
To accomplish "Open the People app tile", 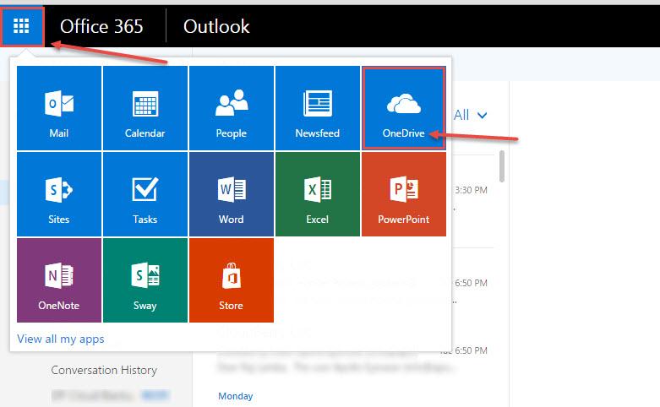I will 232,108.
